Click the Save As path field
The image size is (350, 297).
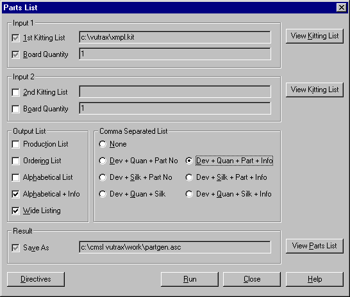tap(175, 247)
